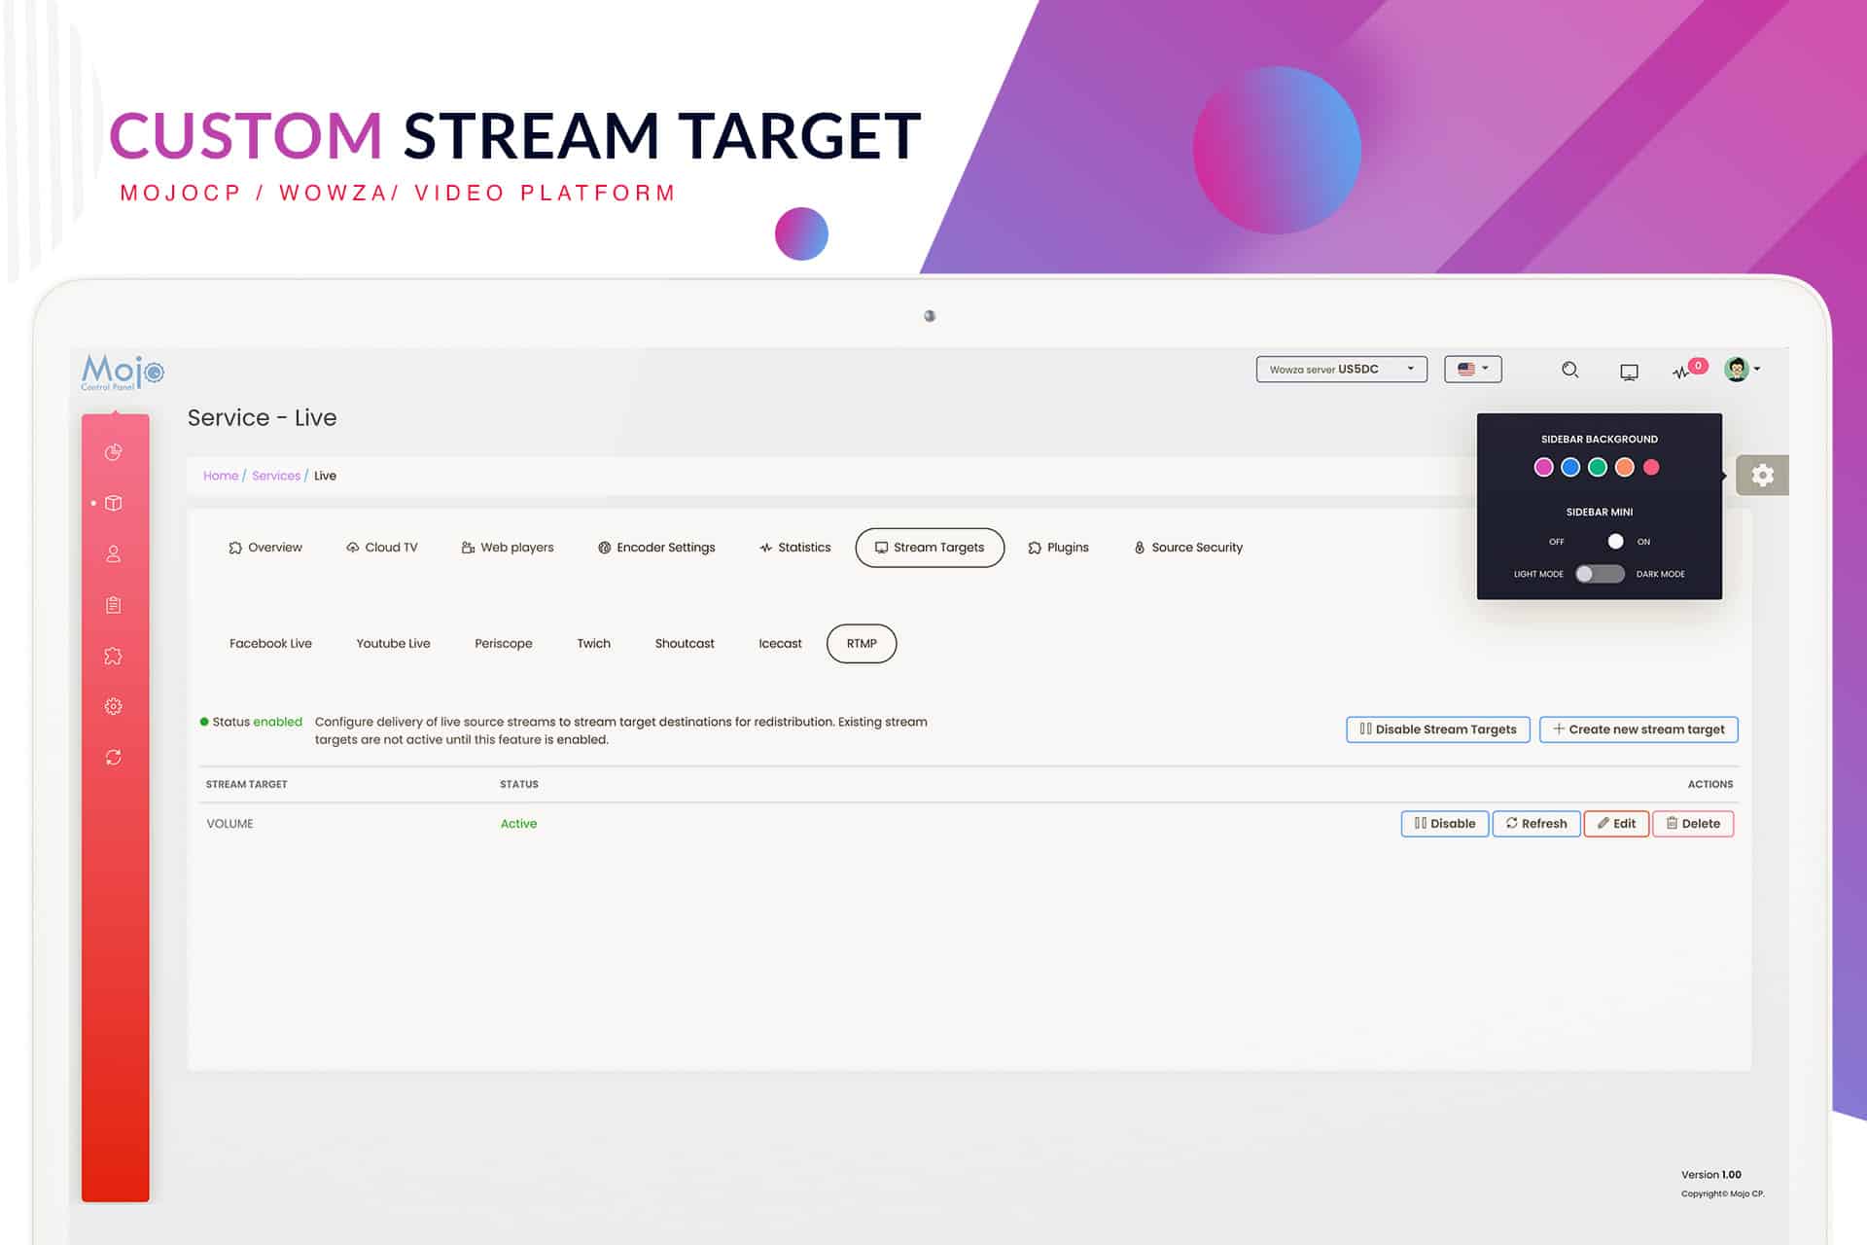Viewport: 1867px width, 1245px height.
Task: Select green sidebar background color
Action: click(1597, 468)
